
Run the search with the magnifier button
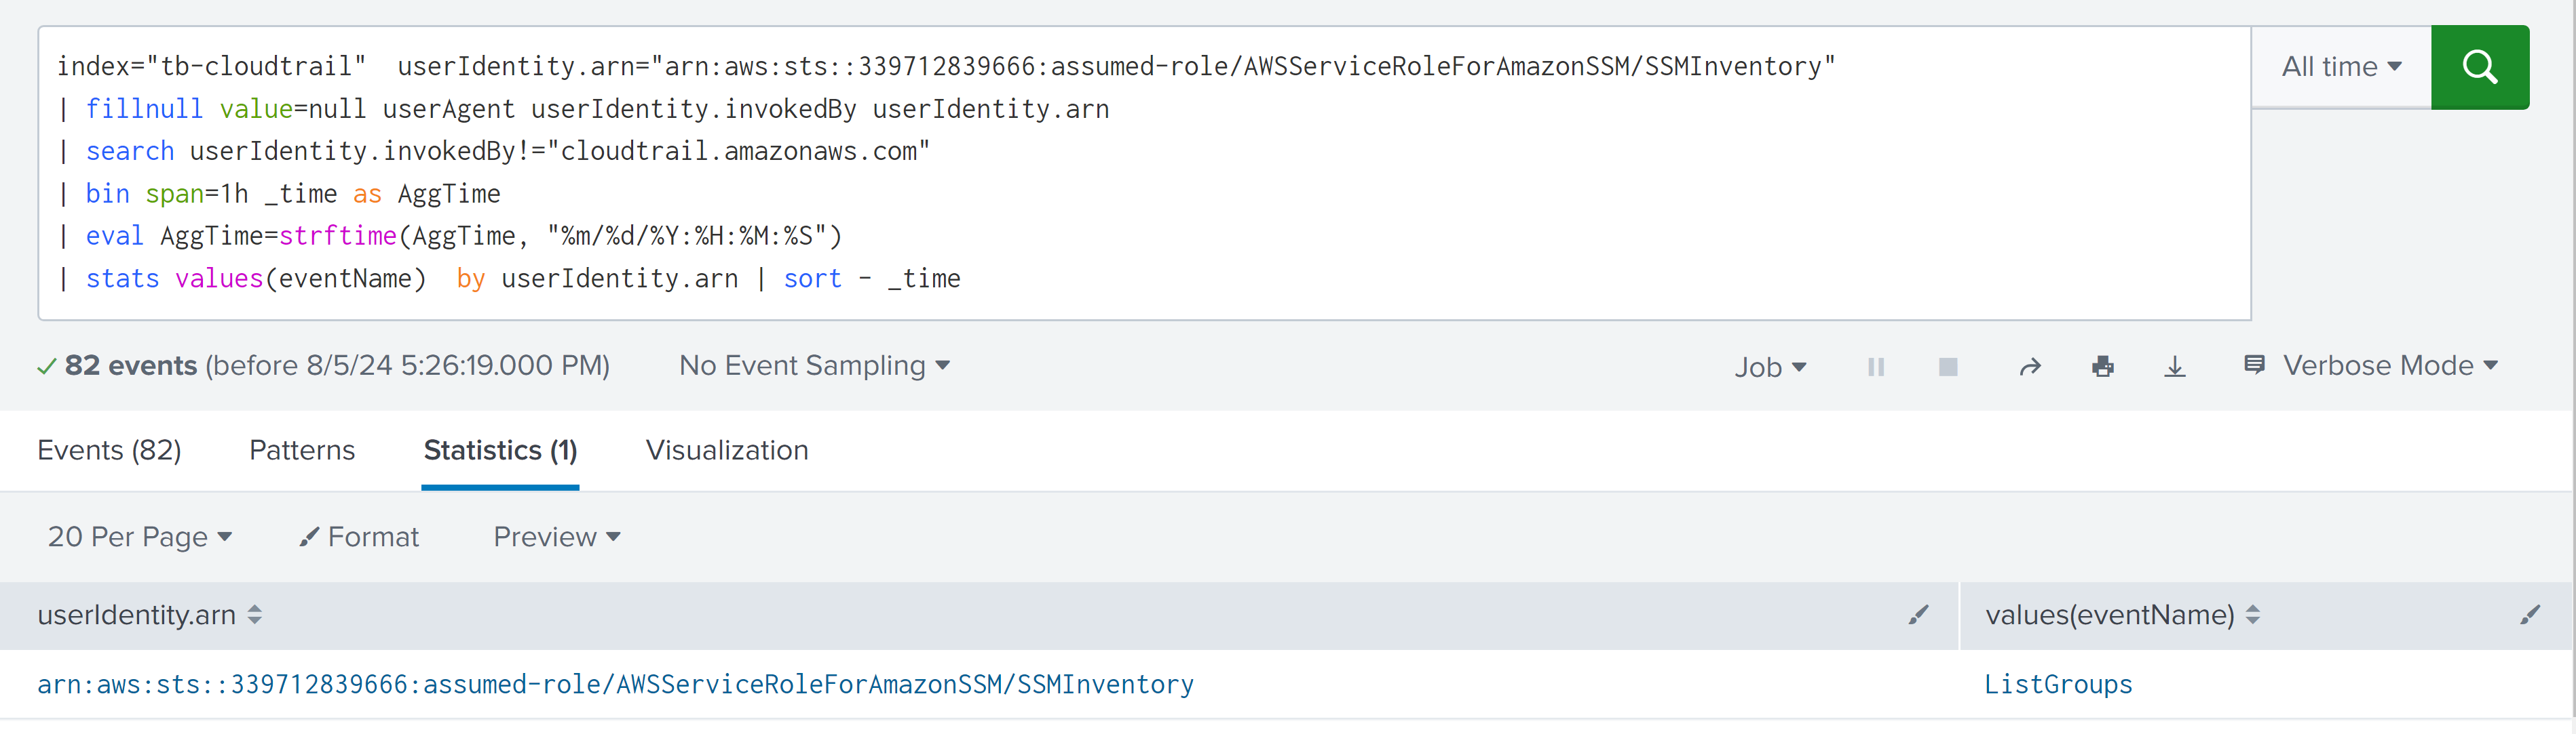click(2479, 67)
